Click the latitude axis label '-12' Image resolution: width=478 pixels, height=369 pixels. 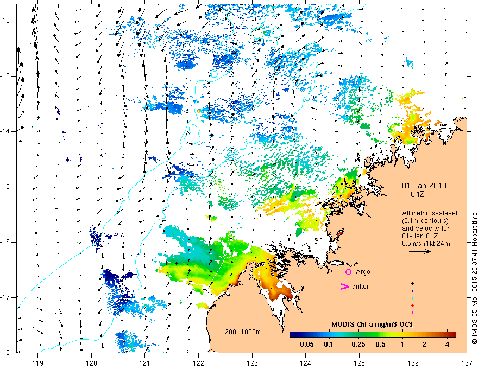5,21
